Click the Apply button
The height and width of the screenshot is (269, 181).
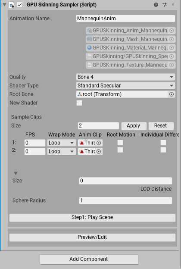[134, 126]
